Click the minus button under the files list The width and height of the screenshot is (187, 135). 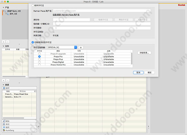point(8,80)
